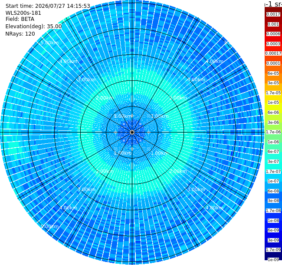The image size is (282, 265).
Task: Click the lower-right 2.00km range label
Action: [x=178, y=171]
